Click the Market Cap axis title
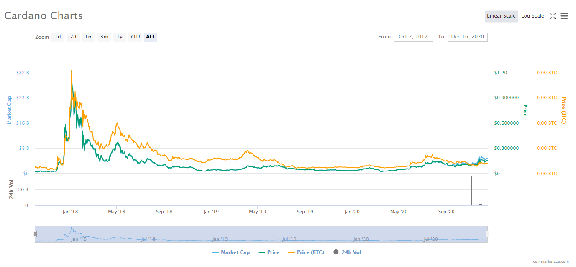576x267 pixels. 9,110
